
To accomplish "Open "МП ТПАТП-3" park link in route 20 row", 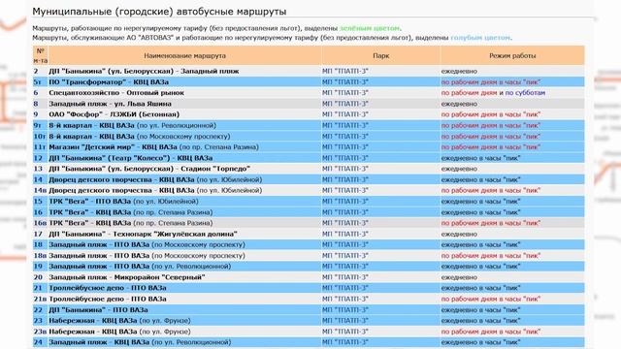I will tap(345, 277).
